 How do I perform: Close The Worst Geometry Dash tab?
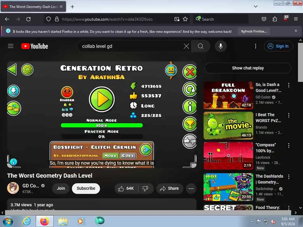click(x=61, y=7)
